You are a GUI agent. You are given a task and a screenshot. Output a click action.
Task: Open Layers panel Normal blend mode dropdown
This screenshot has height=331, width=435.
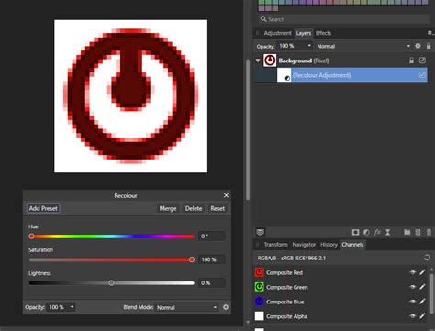(x=363, y=46)
